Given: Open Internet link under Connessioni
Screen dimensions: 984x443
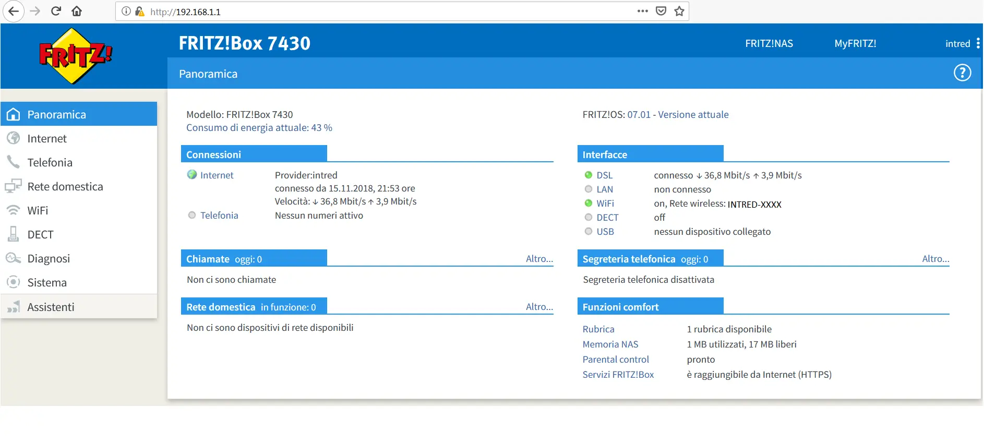Looking at the screenshot, I should [x=217, y=175].
